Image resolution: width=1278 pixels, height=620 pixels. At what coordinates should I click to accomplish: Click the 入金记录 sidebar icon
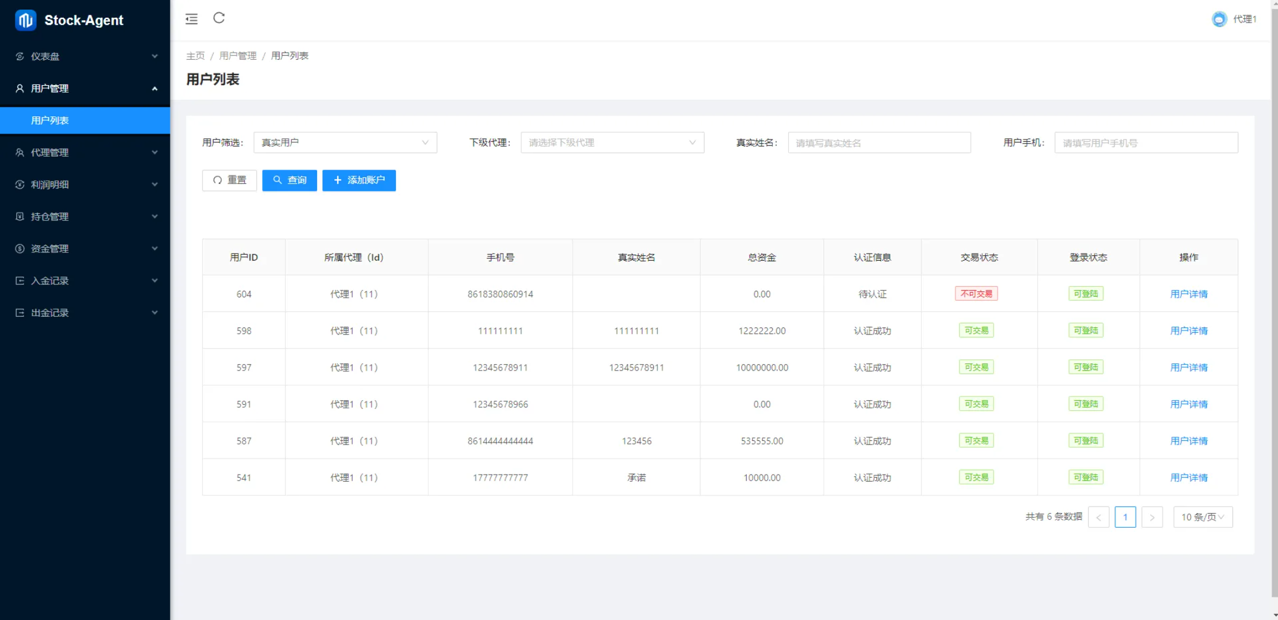click(x=20, y=281)
